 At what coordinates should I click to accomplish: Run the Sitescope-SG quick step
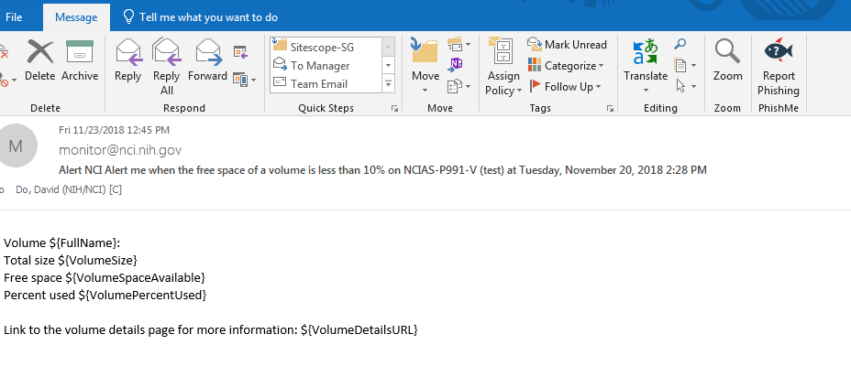[326, 48]
